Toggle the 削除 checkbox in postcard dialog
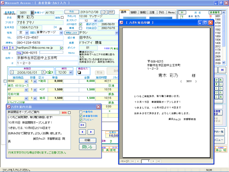Image resolution: width=229 pixels, height=172 pixels. [x=69, y=112]
